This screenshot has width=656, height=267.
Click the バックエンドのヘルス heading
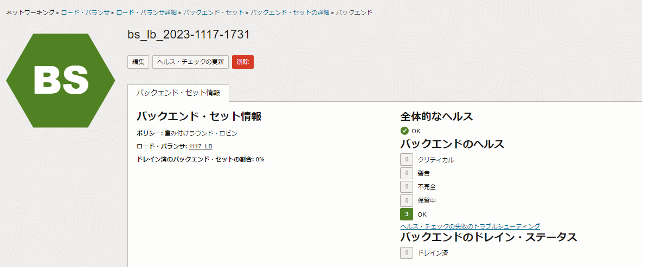click(453, 144)
